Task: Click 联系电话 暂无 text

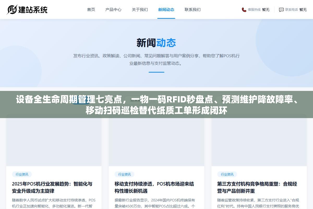Action: point(296,10)
